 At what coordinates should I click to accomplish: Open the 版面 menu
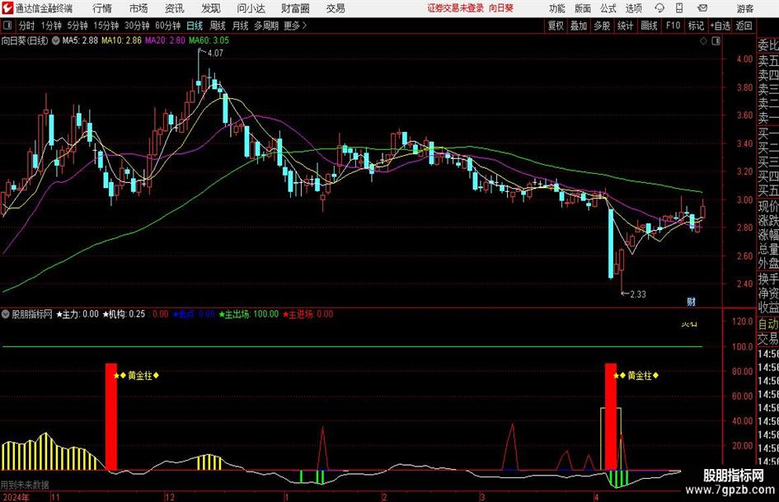pos(583,8)
